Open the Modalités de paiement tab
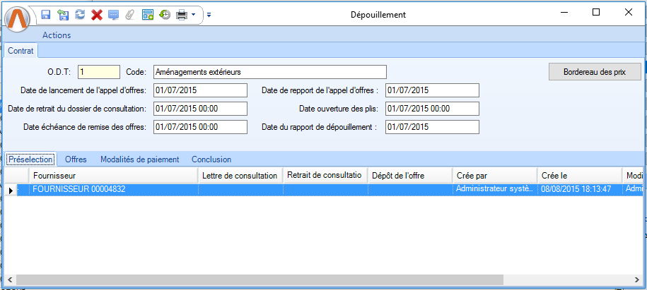 (x=139, y=159)
